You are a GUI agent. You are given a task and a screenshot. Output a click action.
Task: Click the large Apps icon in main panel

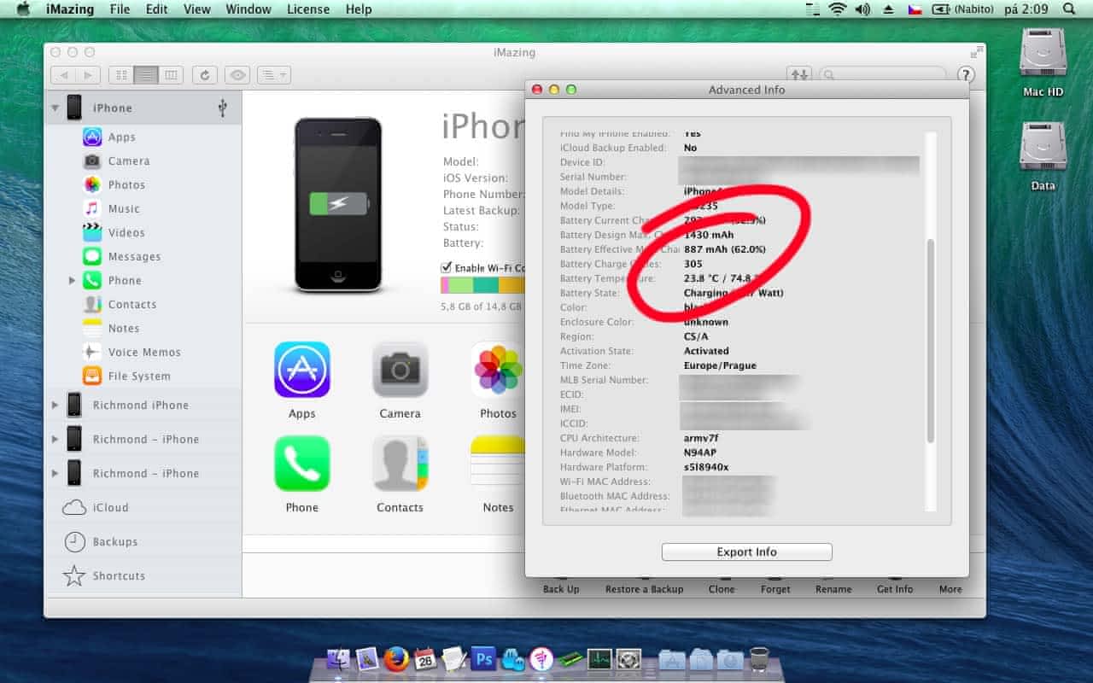pos(301,370)
